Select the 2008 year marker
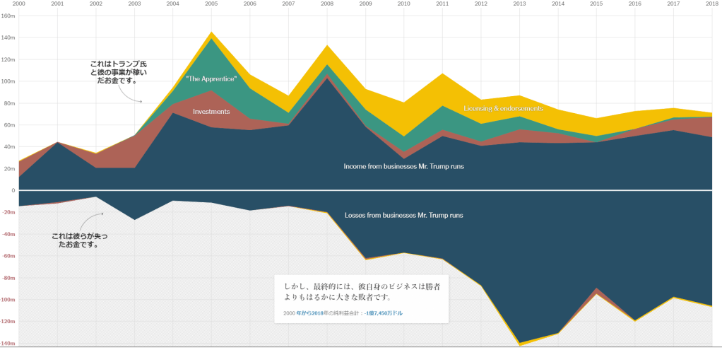 pyautogui.click(x=326, y=4)
